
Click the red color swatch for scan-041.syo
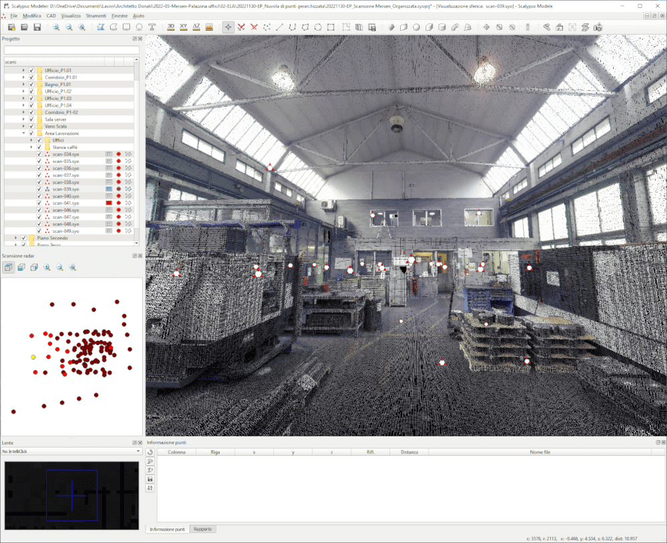[109, 203]
